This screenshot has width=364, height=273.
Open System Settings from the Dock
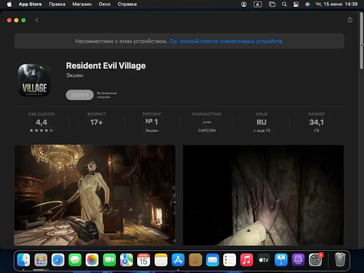point(316,260)
